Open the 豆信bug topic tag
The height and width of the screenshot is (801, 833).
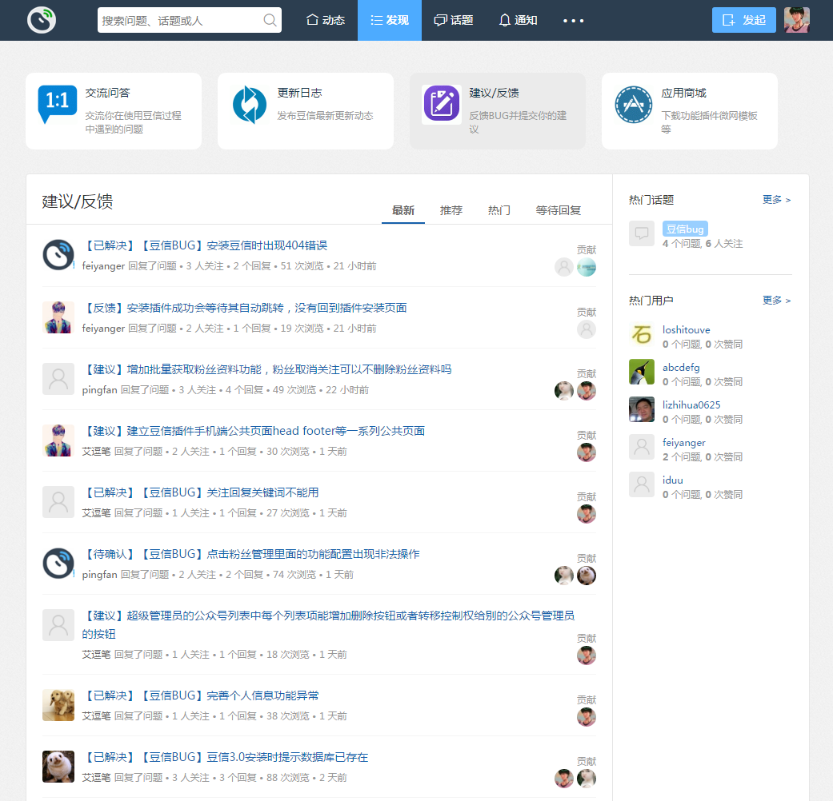(685, 229)
